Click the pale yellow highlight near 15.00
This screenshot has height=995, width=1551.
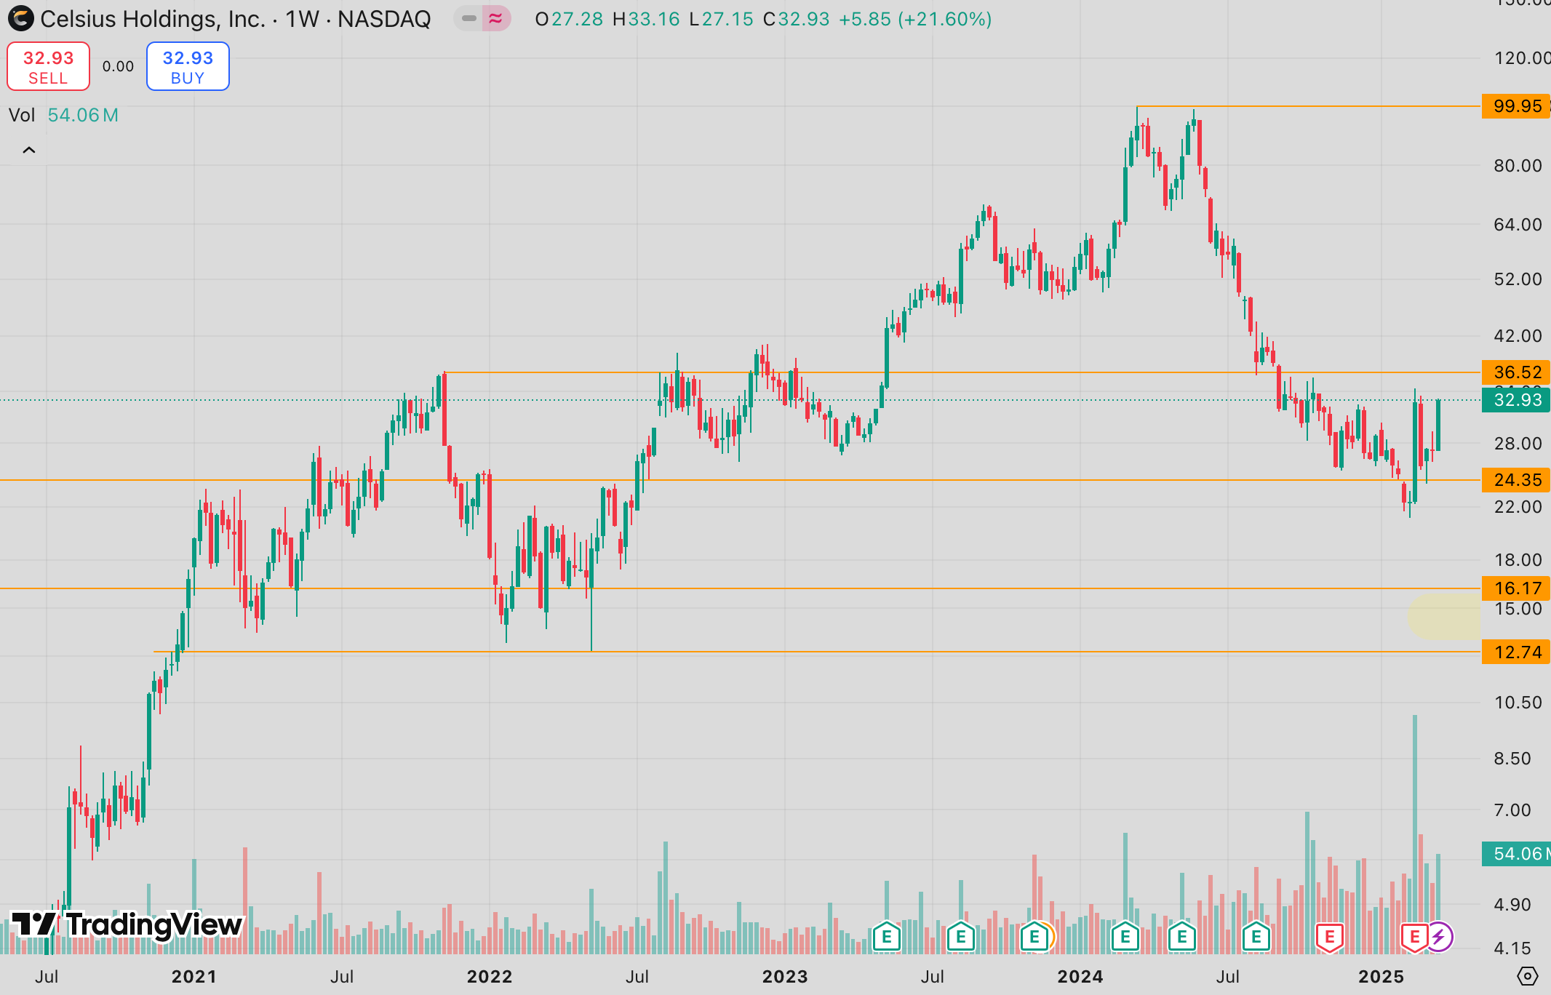coord(1445,617)
